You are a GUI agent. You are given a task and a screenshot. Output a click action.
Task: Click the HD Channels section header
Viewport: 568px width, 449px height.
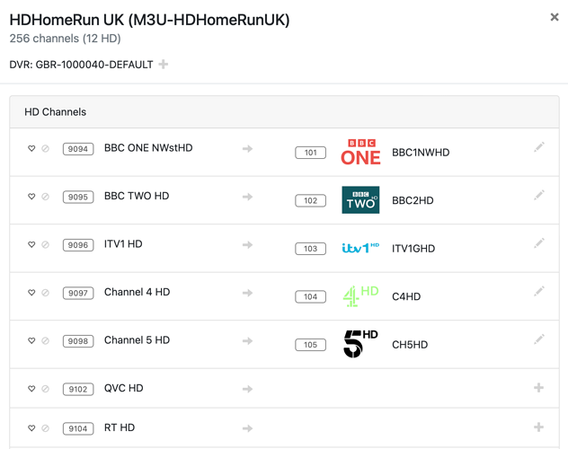coord(56,112)
